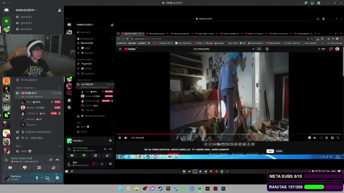344x193 pixels.
Task: Collapse the VOICE CHAT XD category
Action: point(26,88)
